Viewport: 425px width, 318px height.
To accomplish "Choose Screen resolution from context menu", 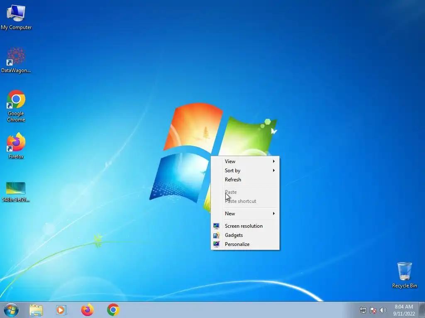I will tap(245, 226).
